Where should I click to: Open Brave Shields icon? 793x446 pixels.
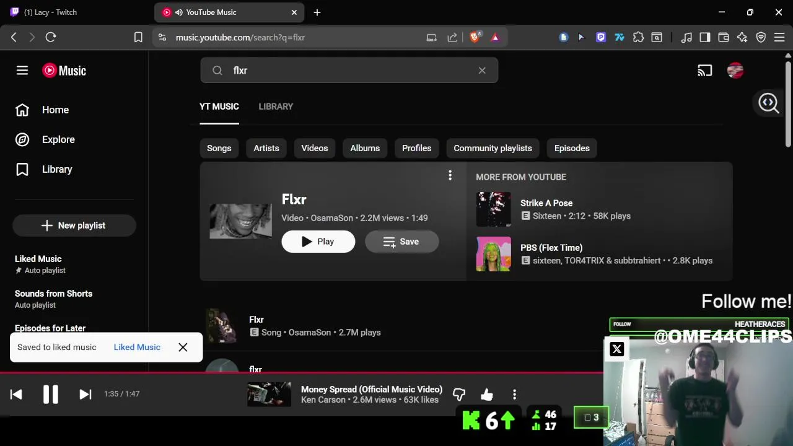[475, 37]
